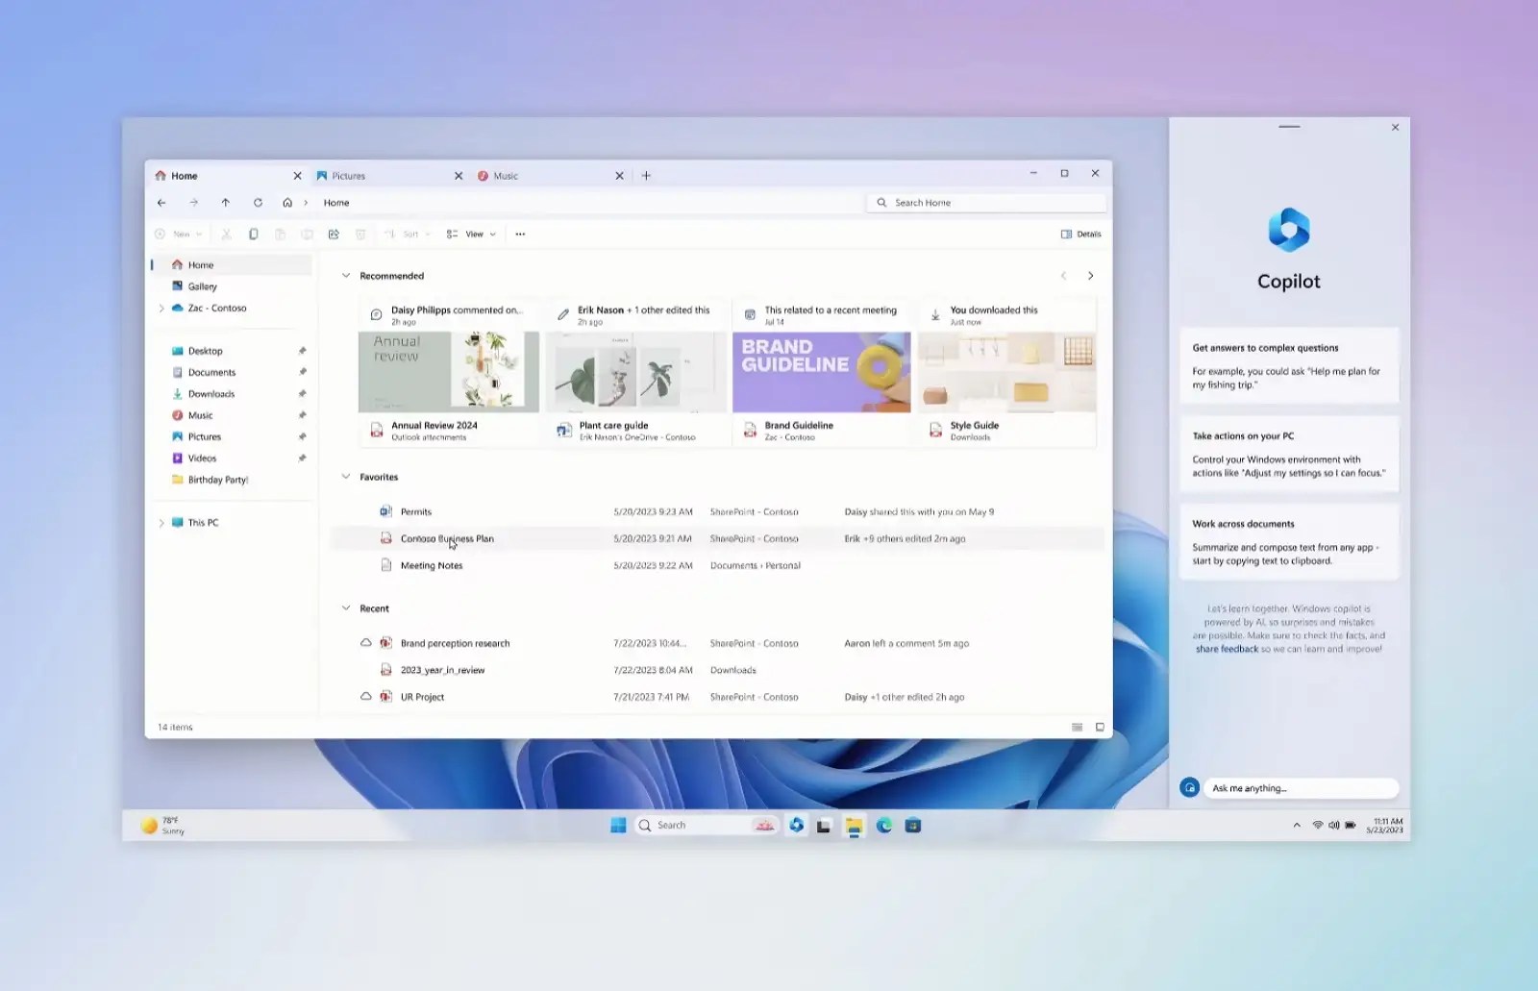Screen dimensions: 1538x991
Task: Open the Brand Guideline recommended thumbnail
Action: pyautogui.click(x=821, y=371)
